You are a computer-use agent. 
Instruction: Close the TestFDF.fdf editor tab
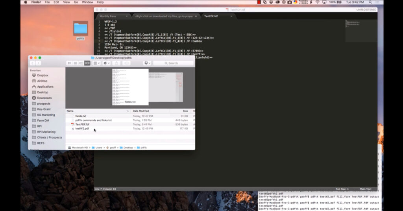click(231, 16)
